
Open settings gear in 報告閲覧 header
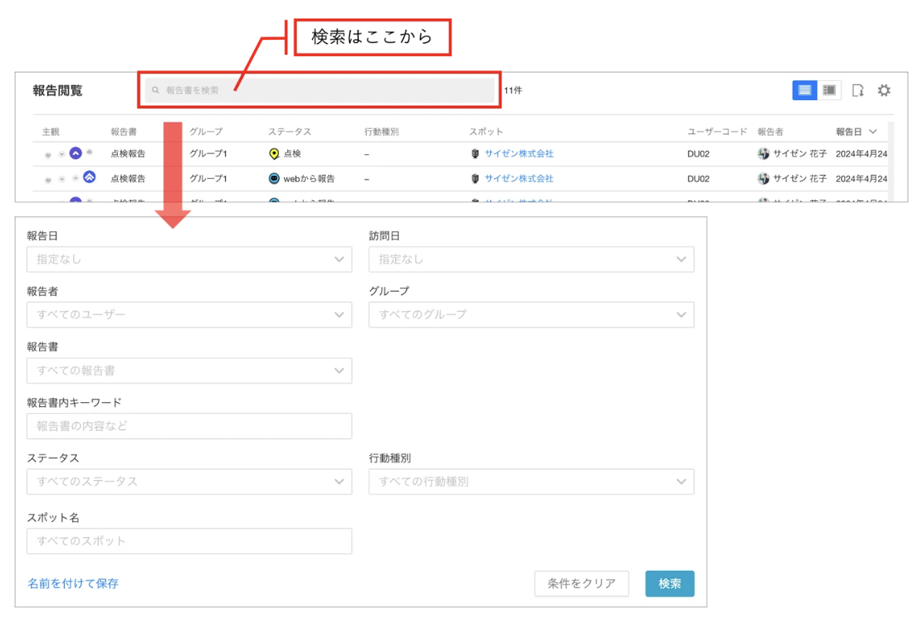[x=884, y=90]
